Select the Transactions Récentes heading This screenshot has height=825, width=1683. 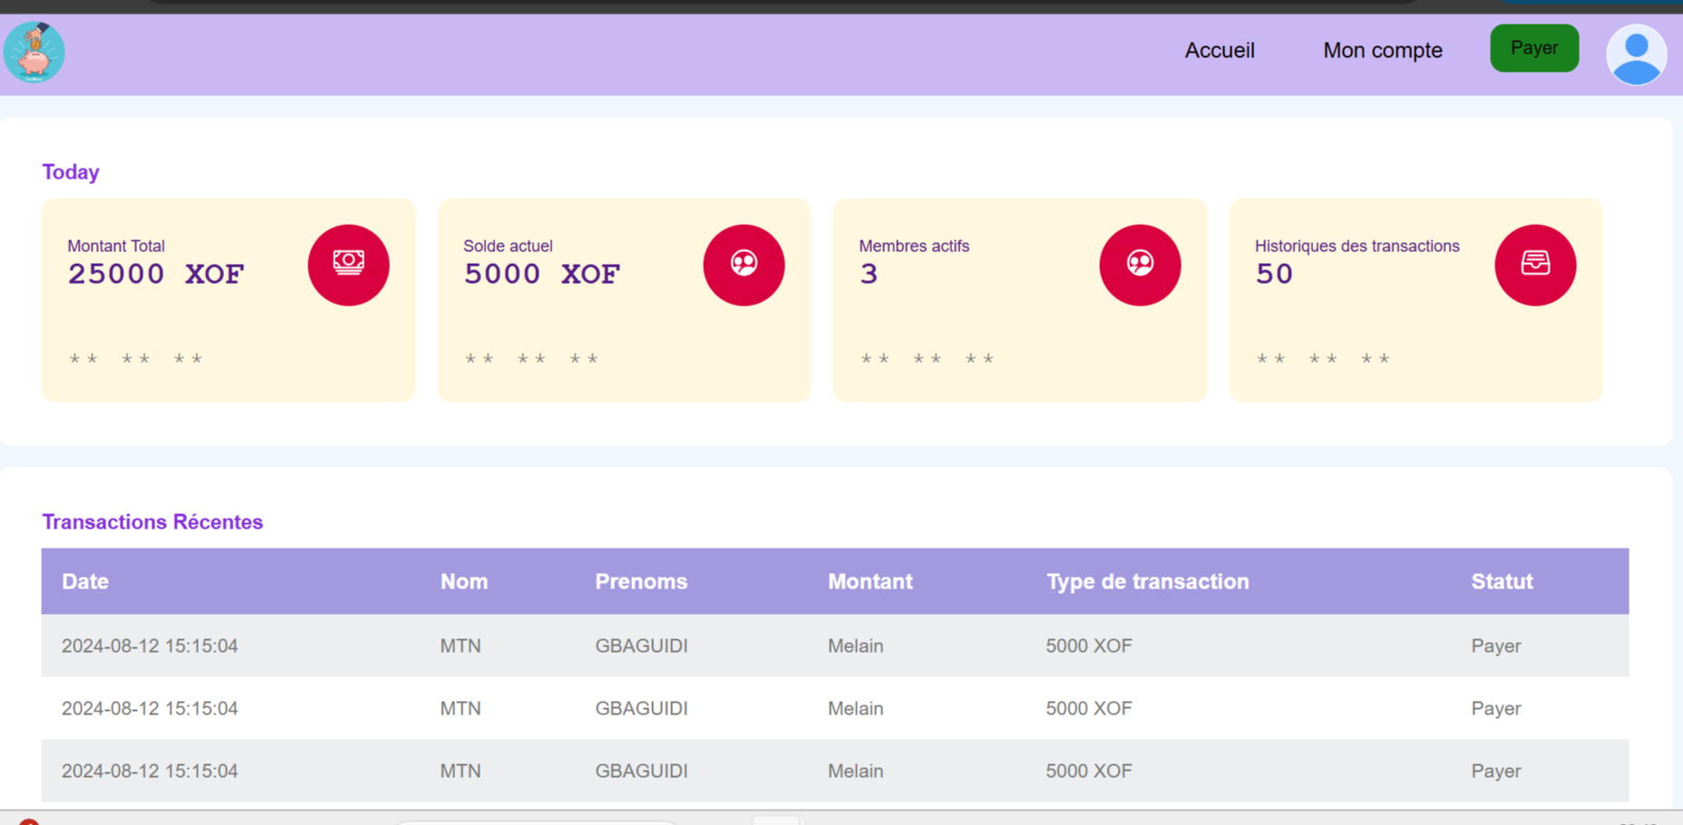pyautogui.click(x=152, y=521)
